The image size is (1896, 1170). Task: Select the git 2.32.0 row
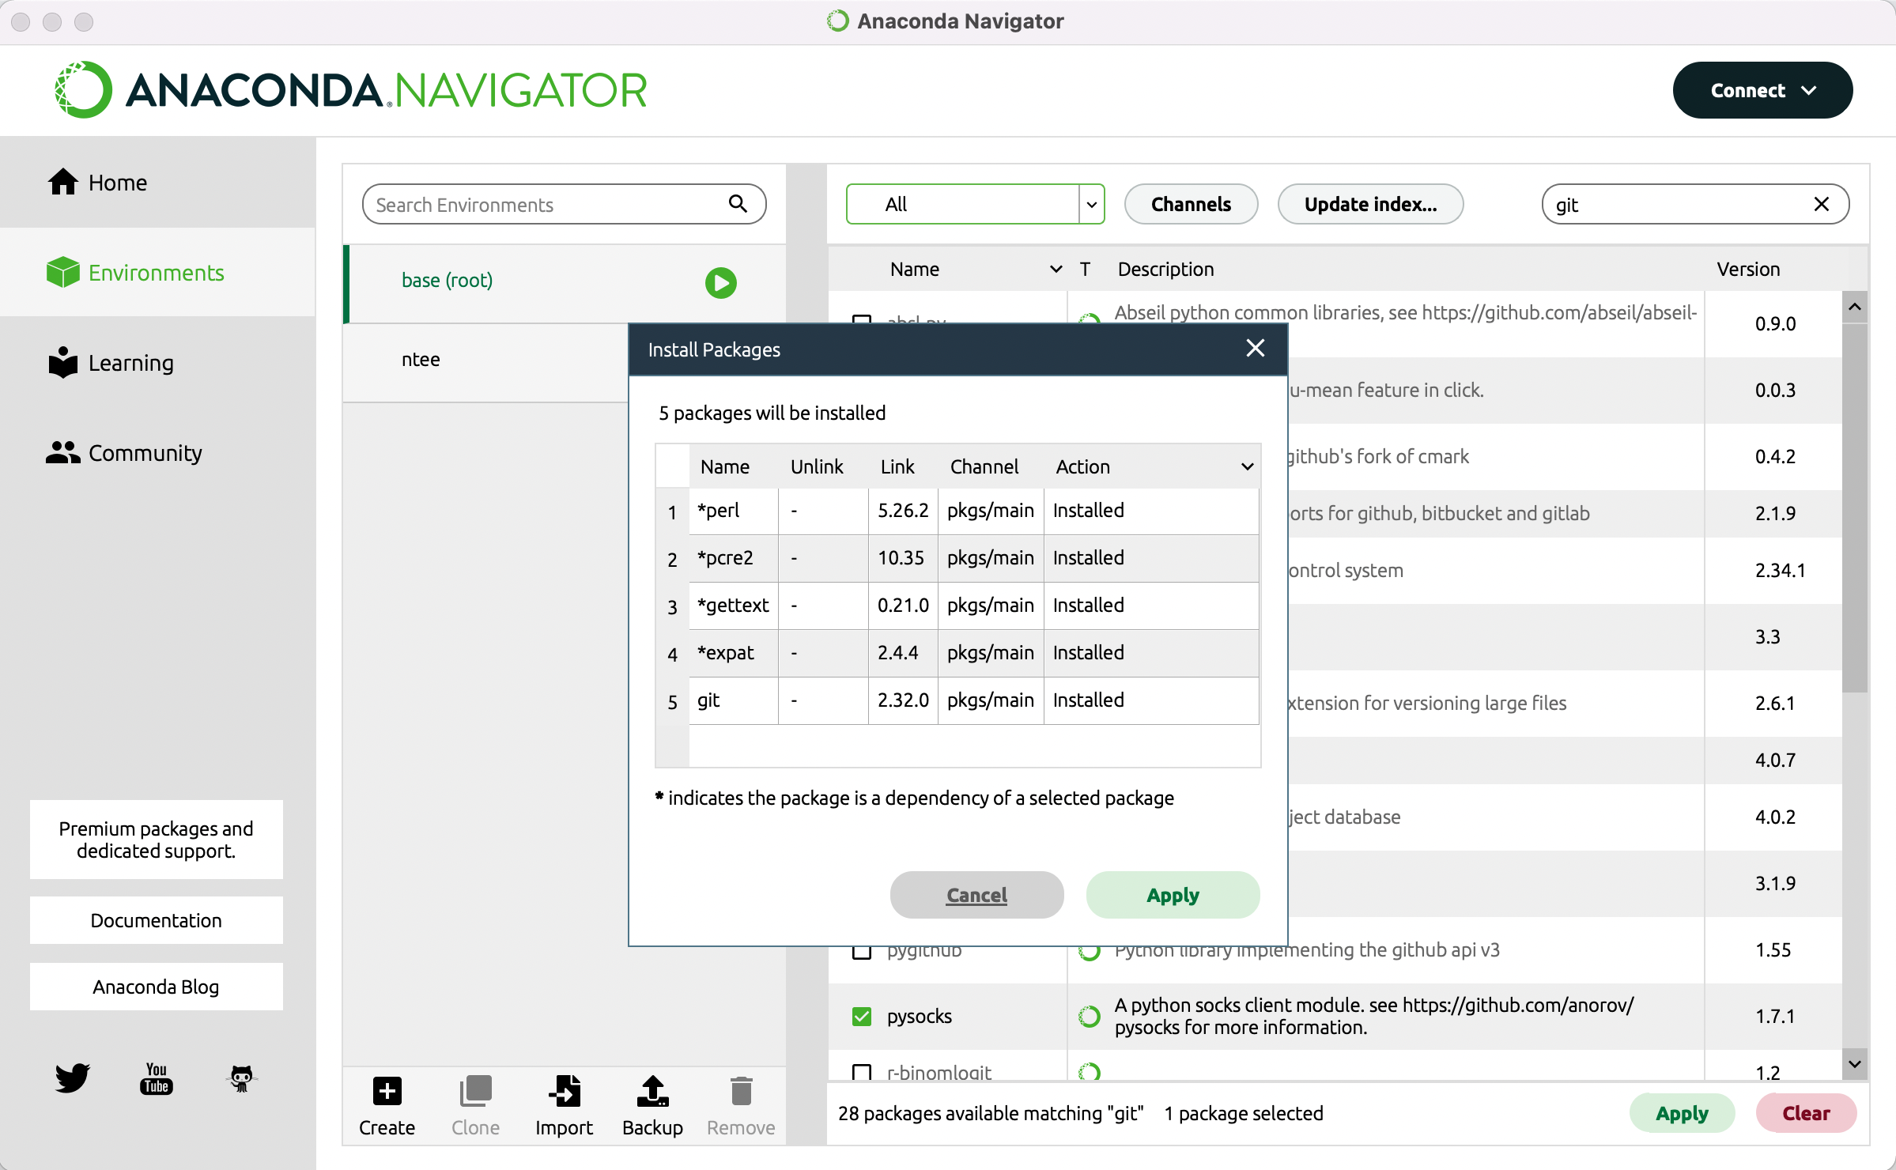click(957, 701)
